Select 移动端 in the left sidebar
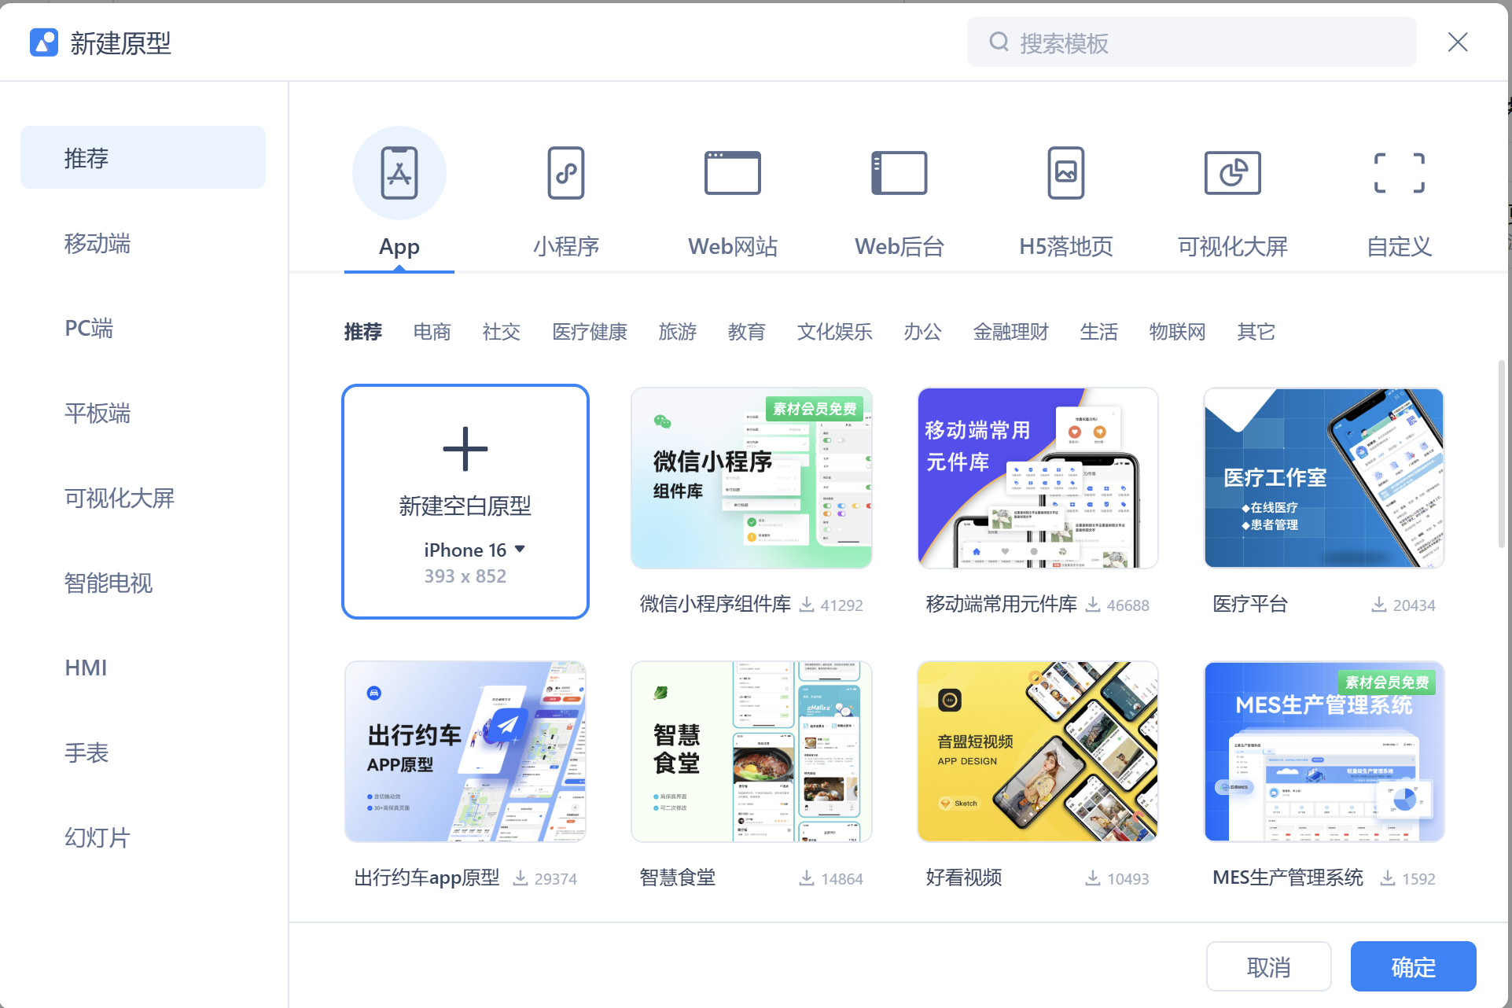 click(97, 244)
